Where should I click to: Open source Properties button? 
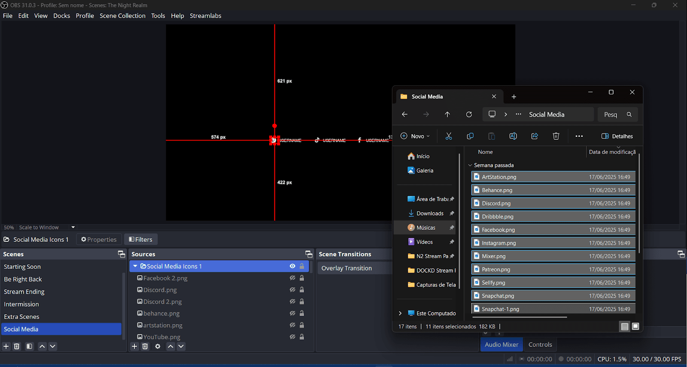coord(99,240)
